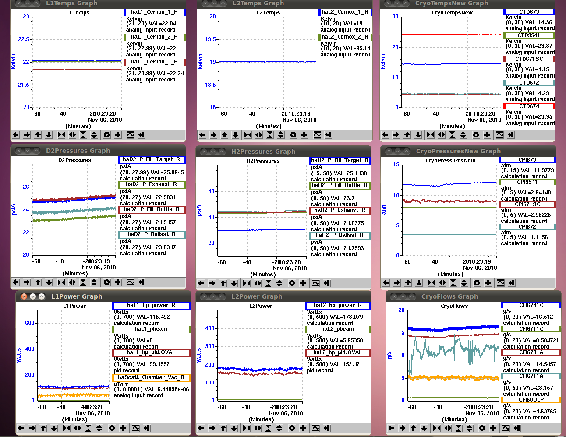The width and height of the screenshot is (566, 437).
Task: Click the circle icon in H2Pressures toolbar
Action: [292, 283]
